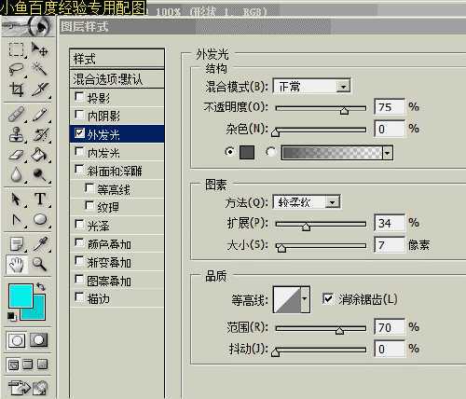
Task: Select the Zoom tool
Action: coord(39,265)
